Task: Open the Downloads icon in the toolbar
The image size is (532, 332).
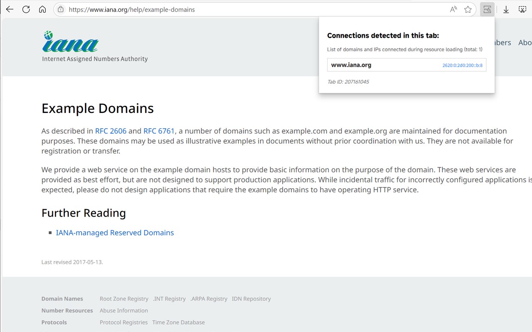Action: (506, 10)
